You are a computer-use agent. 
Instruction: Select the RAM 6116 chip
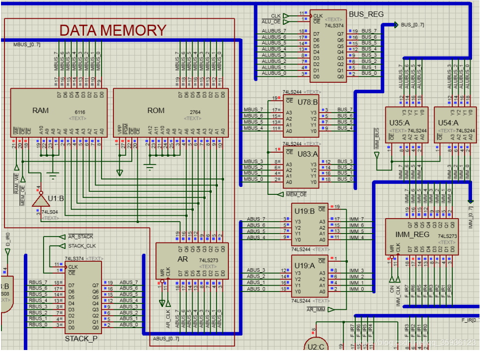click(x=58, y=113)
